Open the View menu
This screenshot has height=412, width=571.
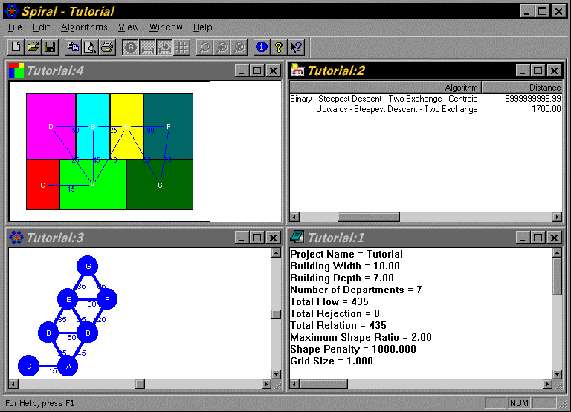129,27
